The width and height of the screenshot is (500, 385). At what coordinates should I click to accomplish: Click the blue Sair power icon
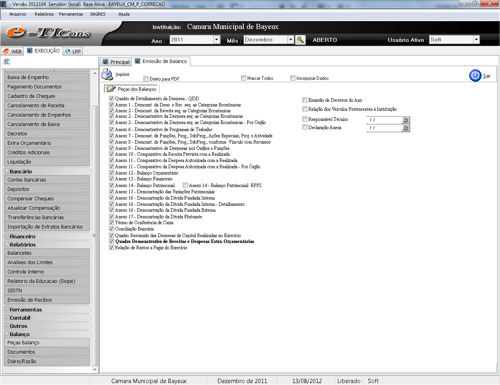(x=475, y=76)
